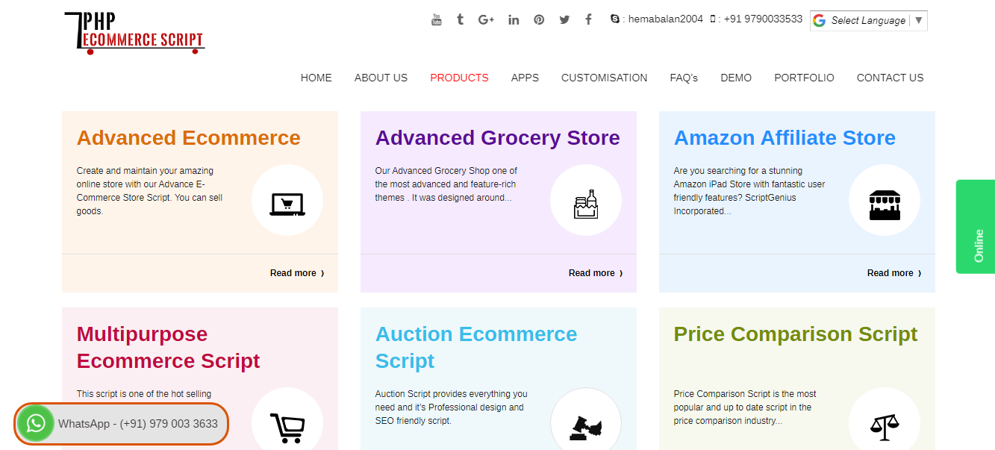
Task: Open the Skype icon beside hemabalan2004
Action: click(614, 19)
